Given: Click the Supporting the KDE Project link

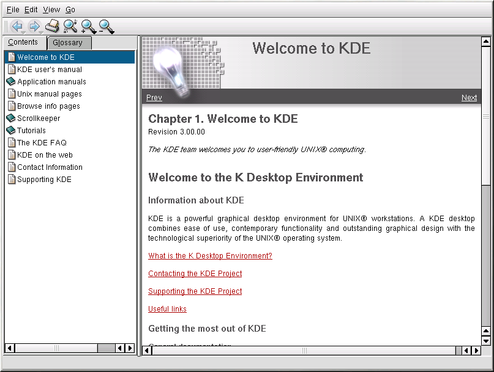Looking at the screenshot, I should pos(195,291).
